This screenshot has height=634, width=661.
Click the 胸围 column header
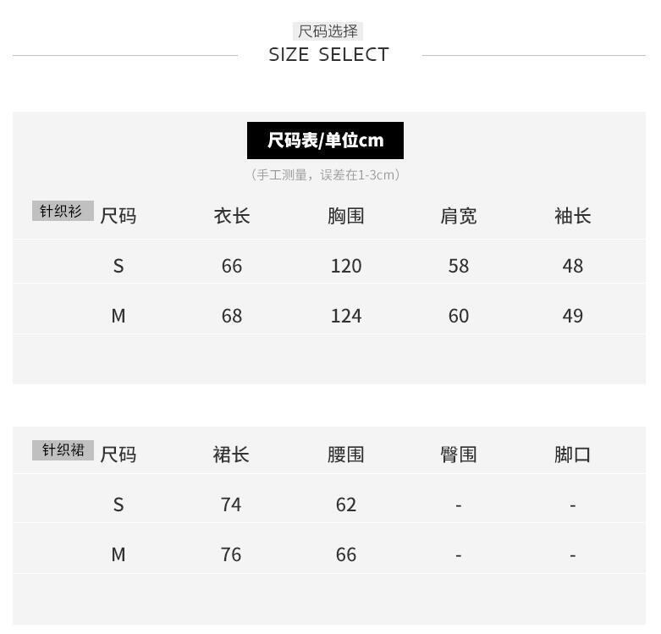[345, 216]
